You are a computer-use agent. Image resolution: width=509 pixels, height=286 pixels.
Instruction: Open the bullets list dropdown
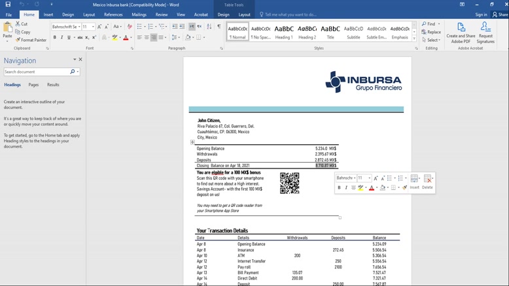(145, 27)
